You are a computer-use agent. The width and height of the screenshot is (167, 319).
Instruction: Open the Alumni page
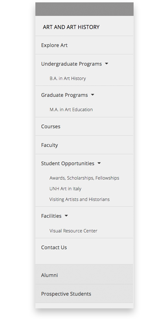(84, 274)
